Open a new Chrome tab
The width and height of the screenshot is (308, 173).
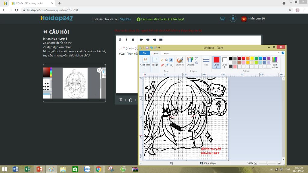tap(59, 3)
